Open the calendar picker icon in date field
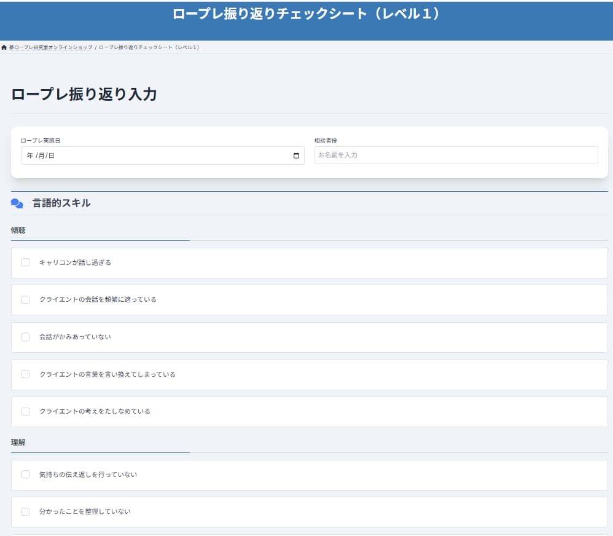 [296, 156]
